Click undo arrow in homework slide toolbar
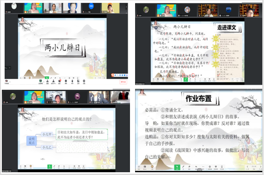Viewport: 266px width, 175px height. (196, 167)
